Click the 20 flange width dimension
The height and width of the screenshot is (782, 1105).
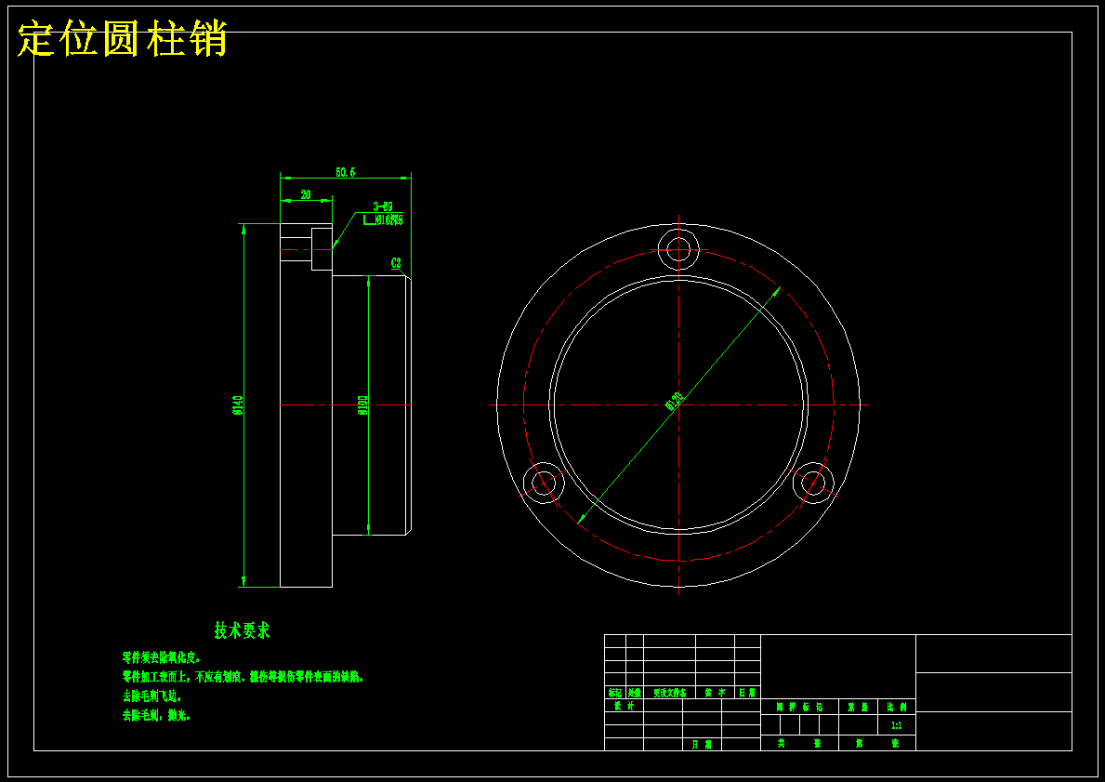306,194
